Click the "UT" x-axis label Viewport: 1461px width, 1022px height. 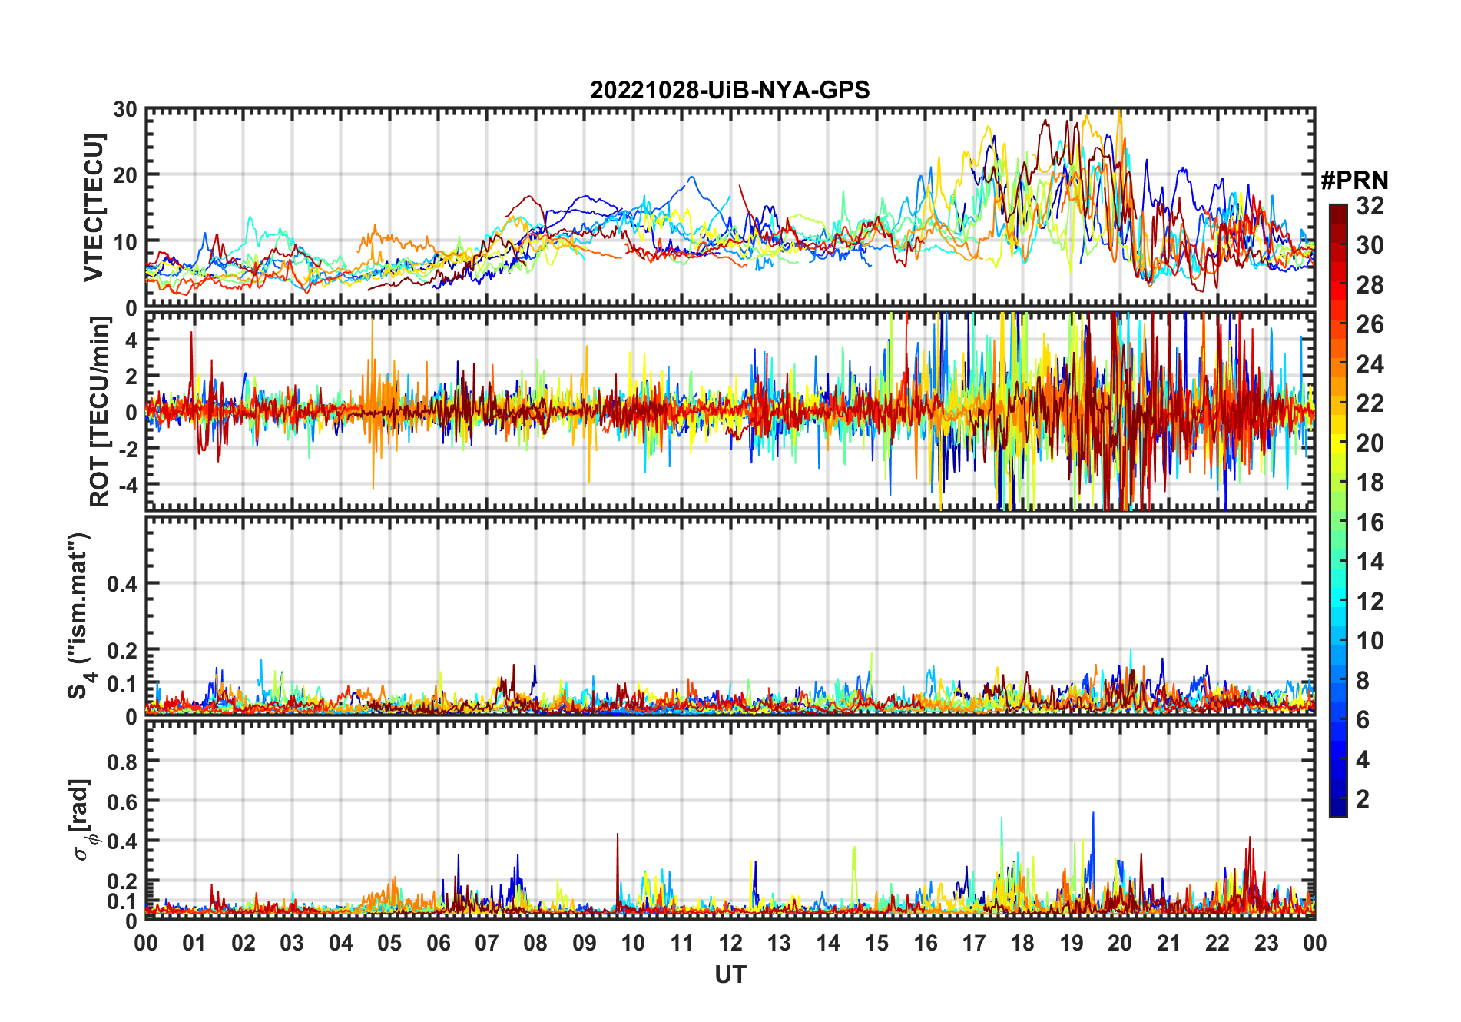730,974
